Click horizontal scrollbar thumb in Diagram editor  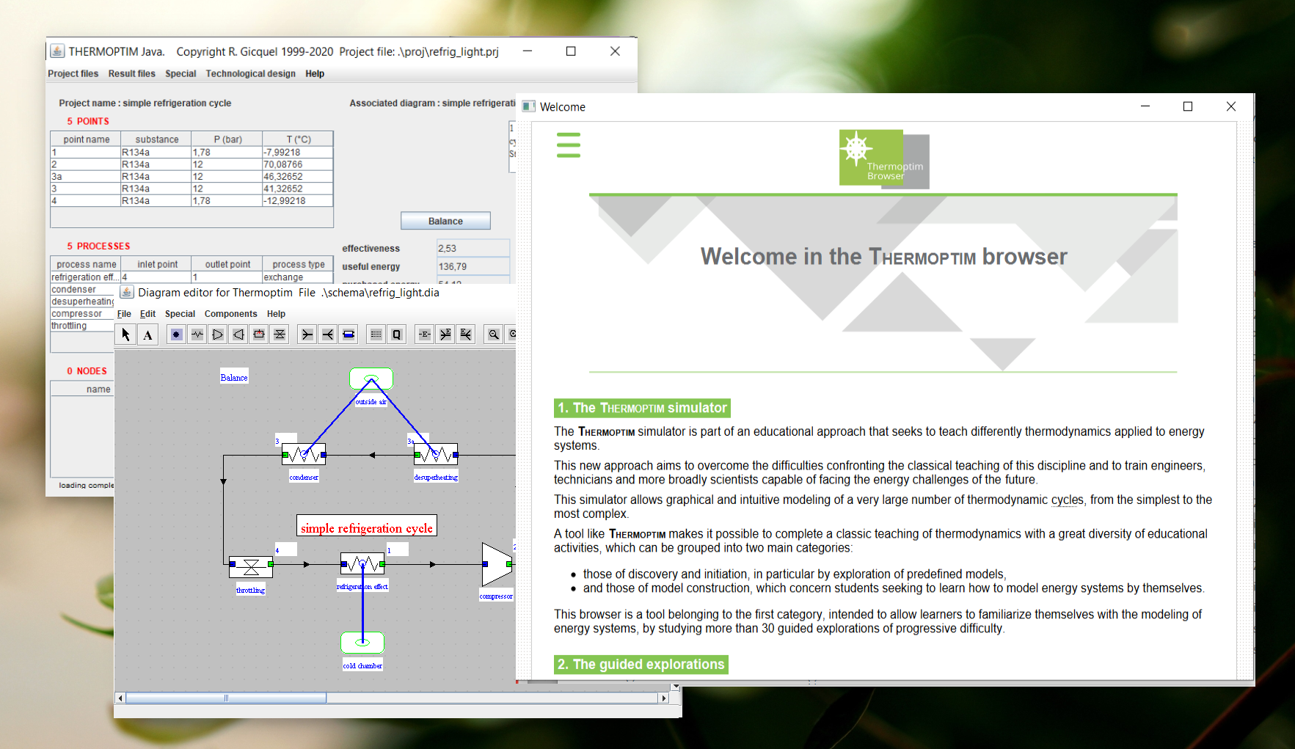(x=226, y=698)
